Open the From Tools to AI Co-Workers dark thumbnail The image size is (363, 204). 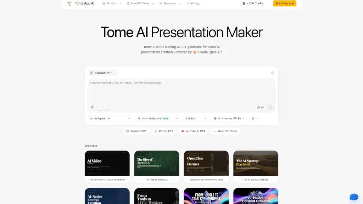click(157, 196)
